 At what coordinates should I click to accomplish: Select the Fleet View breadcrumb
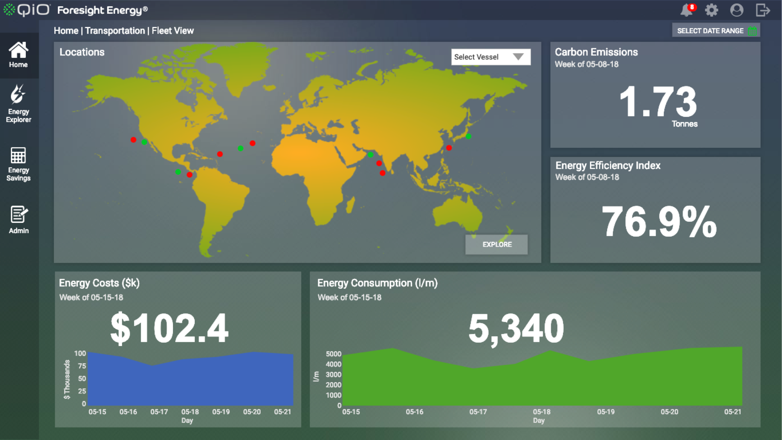(173, 31)
